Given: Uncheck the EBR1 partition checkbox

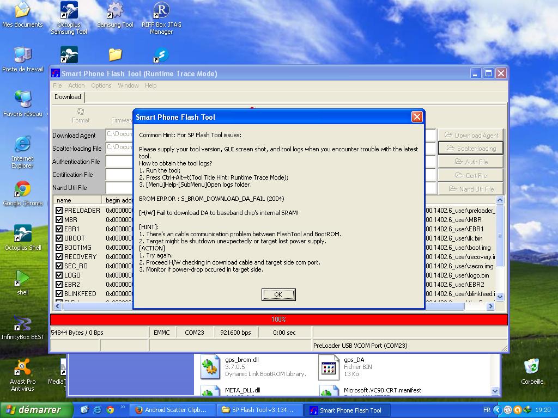Looking at the screenshot, I should coord(59,229).
